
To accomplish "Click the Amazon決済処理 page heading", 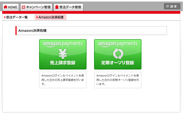I will click(x=33, y=31).
